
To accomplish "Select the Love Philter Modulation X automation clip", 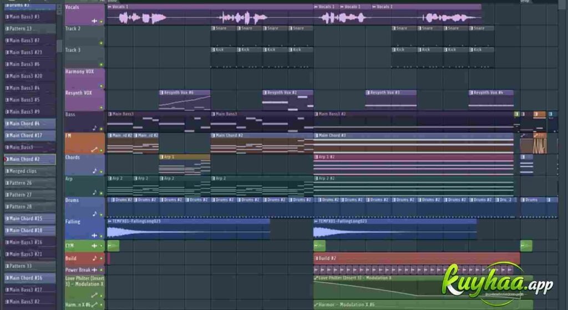I will point(423,288).
